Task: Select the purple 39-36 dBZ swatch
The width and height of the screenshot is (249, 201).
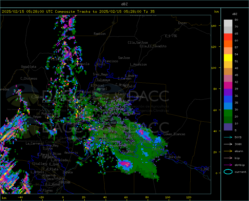Action: click(x=228, y=92)
